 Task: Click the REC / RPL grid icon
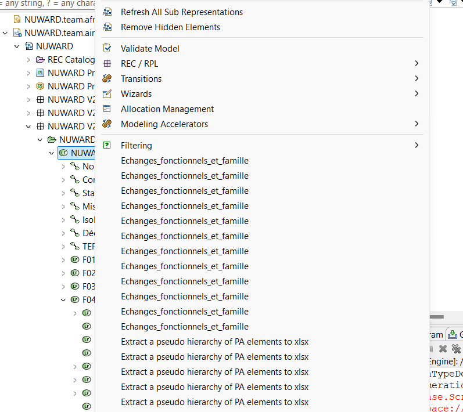coord(107,64)
